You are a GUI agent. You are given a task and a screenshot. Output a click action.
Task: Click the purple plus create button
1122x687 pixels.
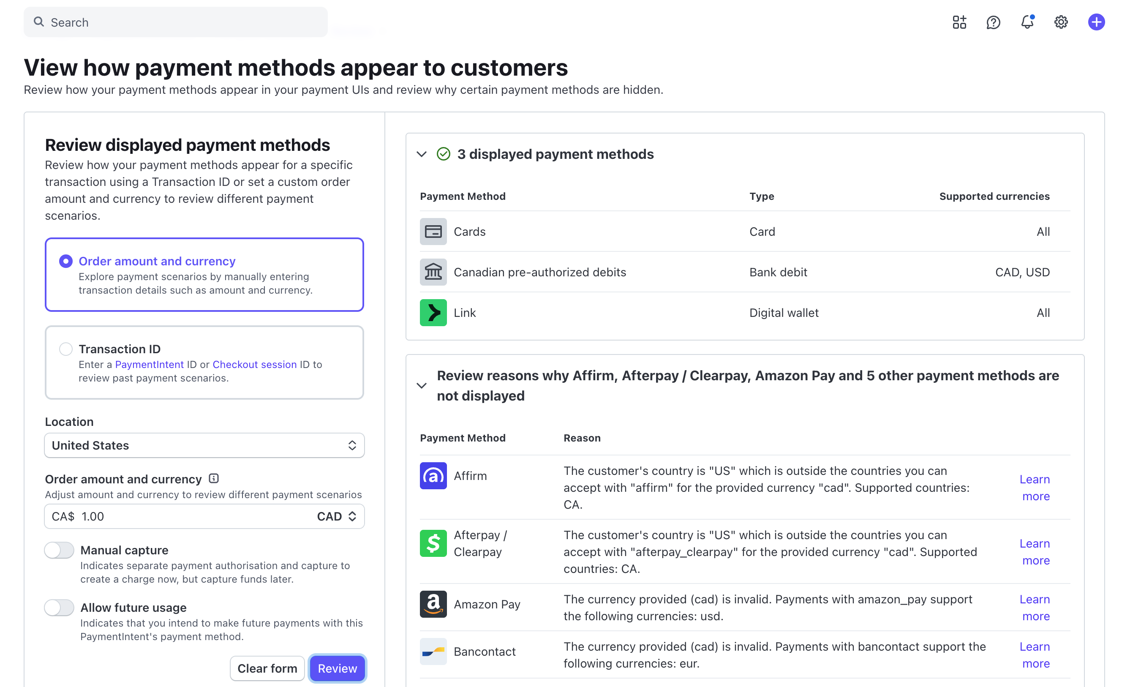click(1096, 22)
